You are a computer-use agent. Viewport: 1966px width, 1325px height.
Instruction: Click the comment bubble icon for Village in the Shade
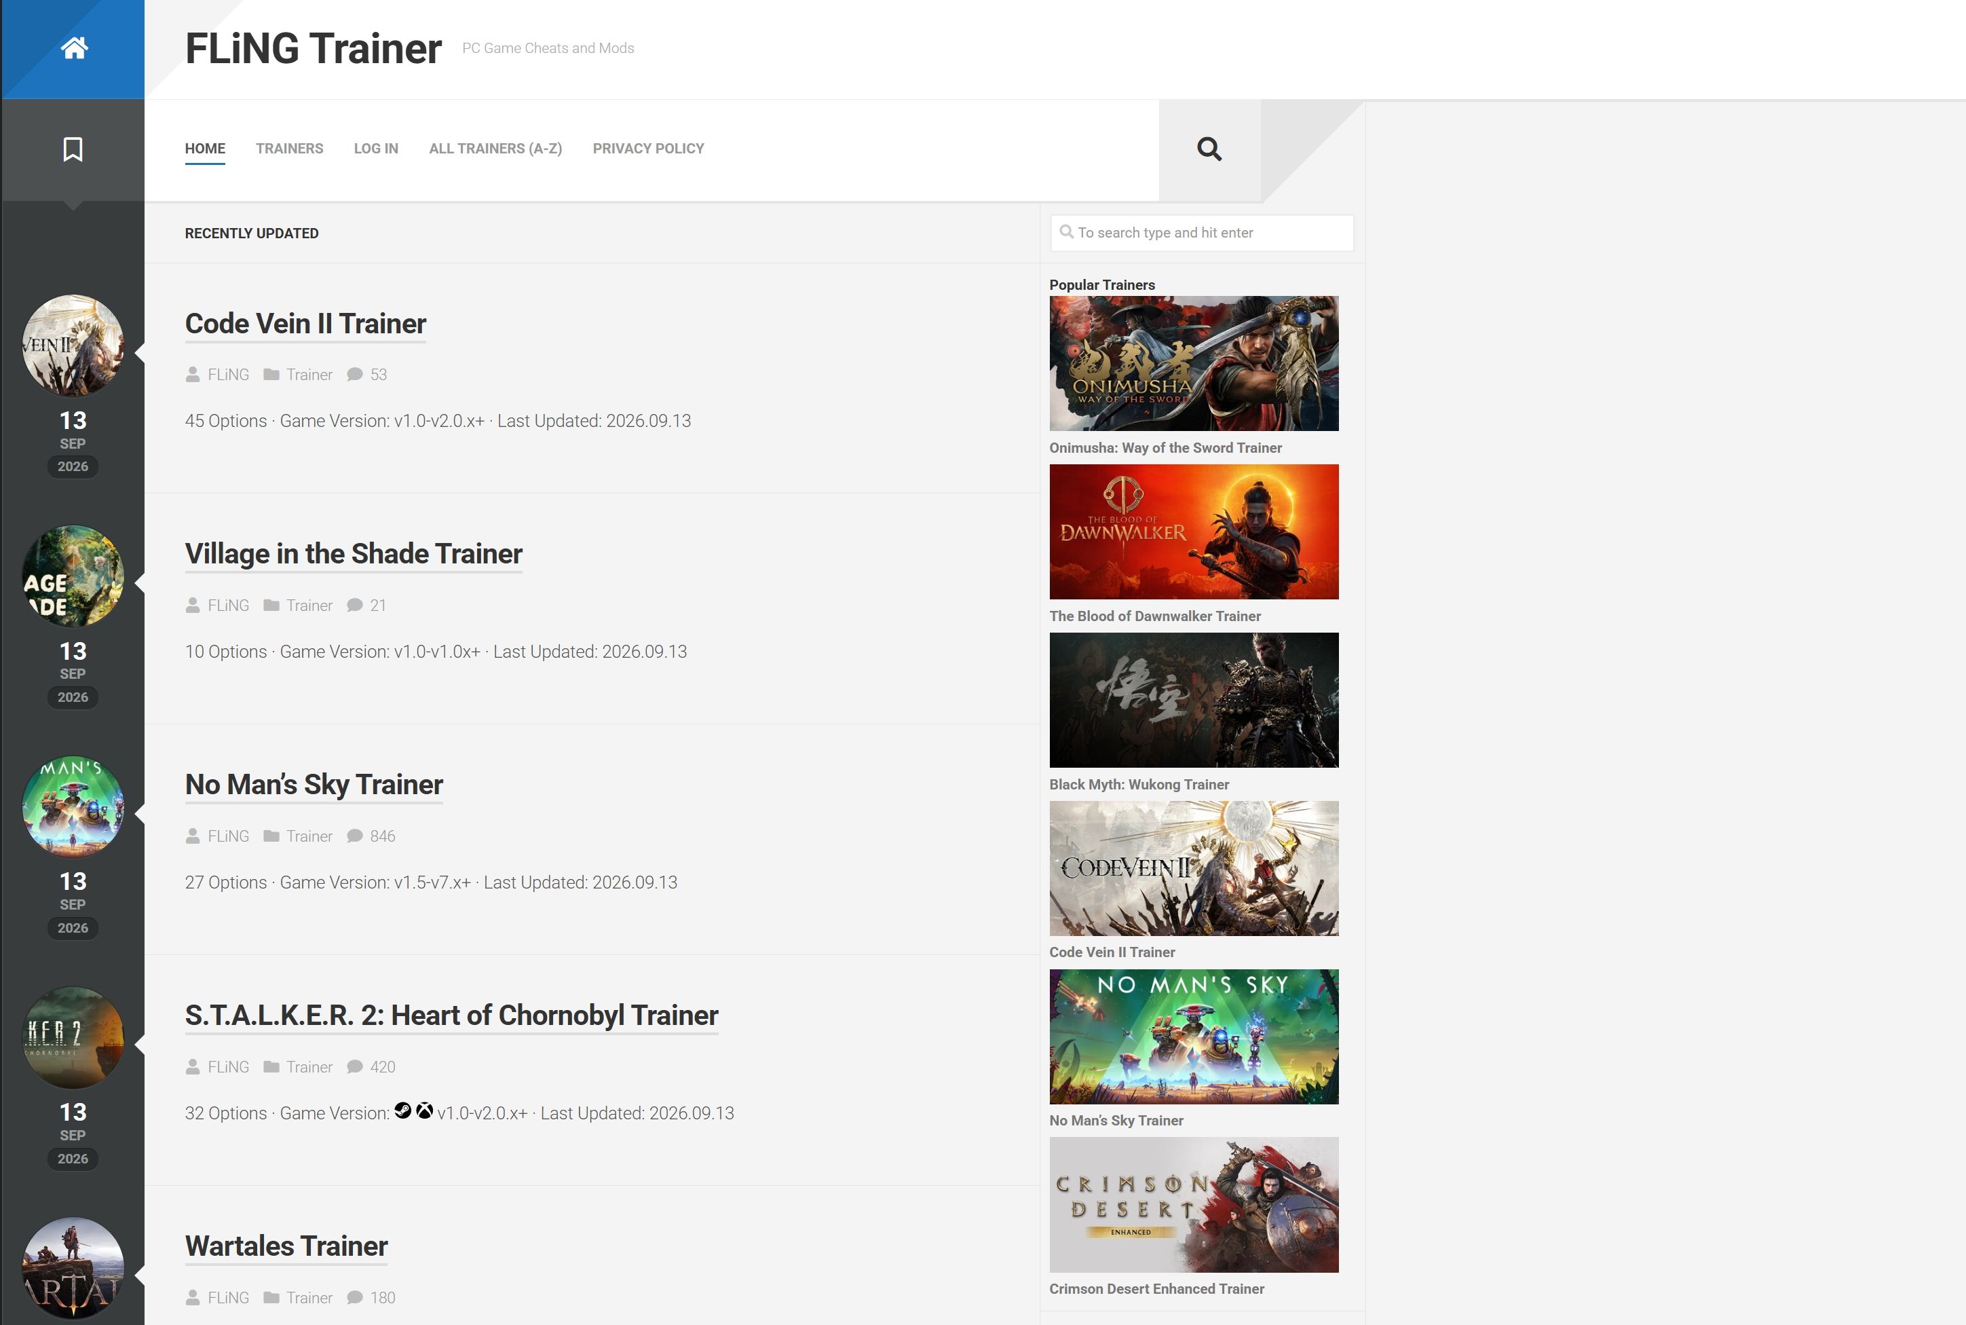tap(355, 605)
